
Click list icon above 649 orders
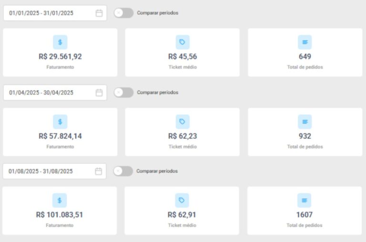[x=305, y=42]
